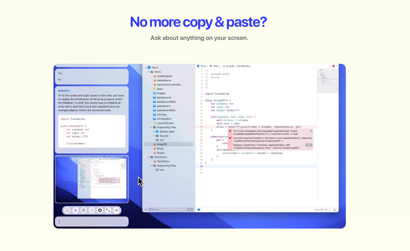
Task: Click the purple persona icon in toolbar
Action: click(x=76, y=210)
